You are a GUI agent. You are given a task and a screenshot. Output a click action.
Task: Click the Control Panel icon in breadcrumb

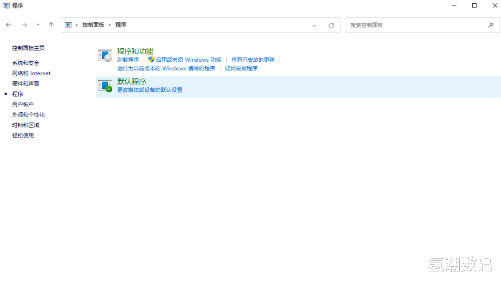tap(69, 25)
